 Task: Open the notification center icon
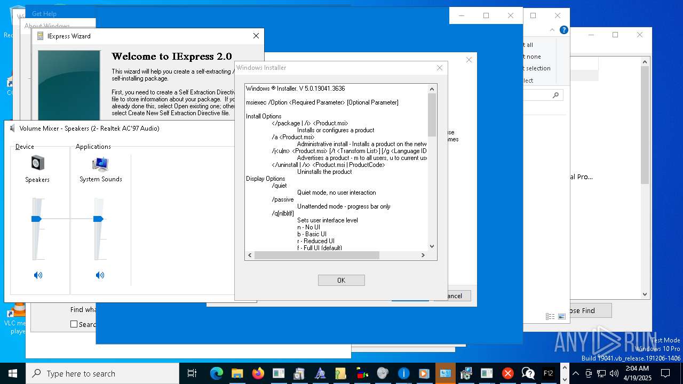(665, 373)
